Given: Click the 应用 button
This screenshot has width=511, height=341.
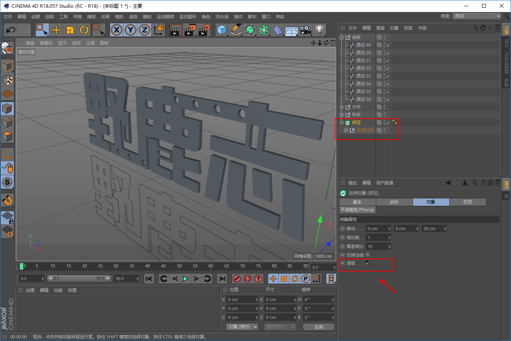Looking at the screenshot, I should [x=319, y=327].
